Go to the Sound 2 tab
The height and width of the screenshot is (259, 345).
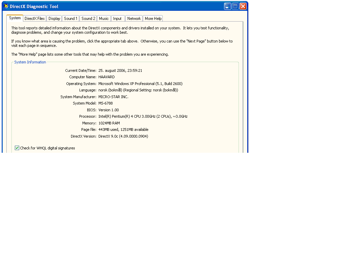(88, 19)
